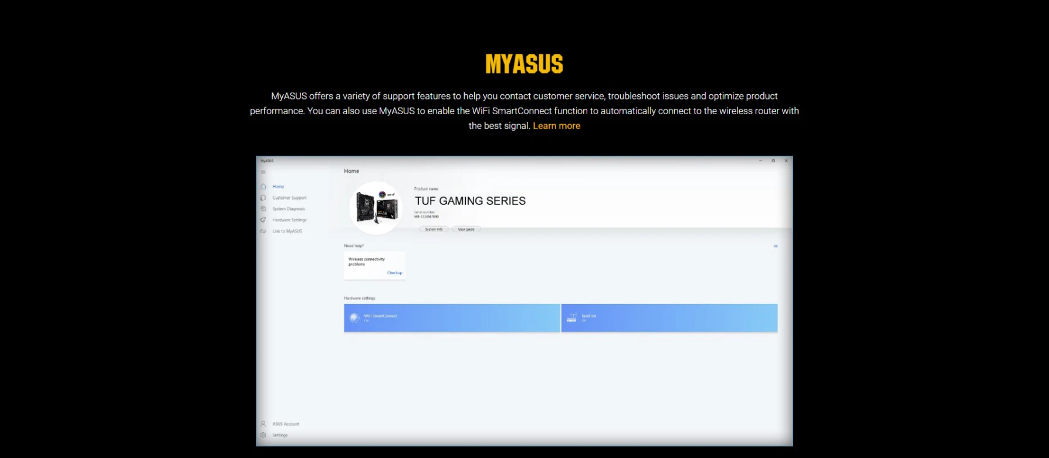Click the 'Wireless connectivity problems' card text
This screenshot has height=458, width=1049.
tap(367, 262)
